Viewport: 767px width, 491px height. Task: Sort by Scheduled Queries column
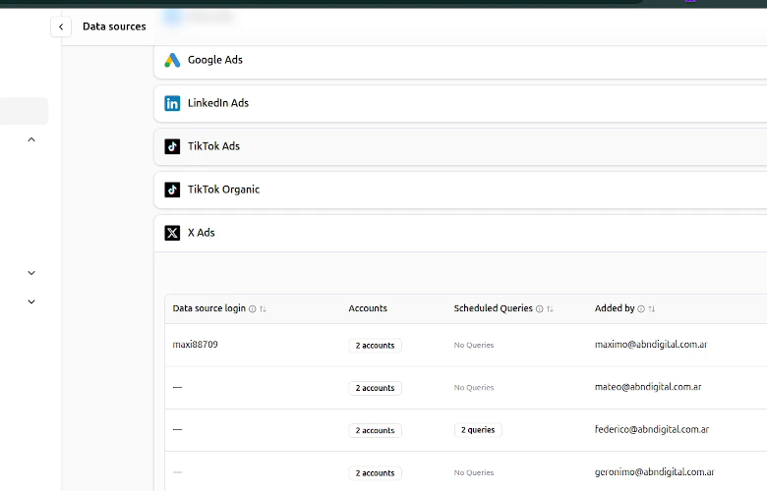pos(550,308)
